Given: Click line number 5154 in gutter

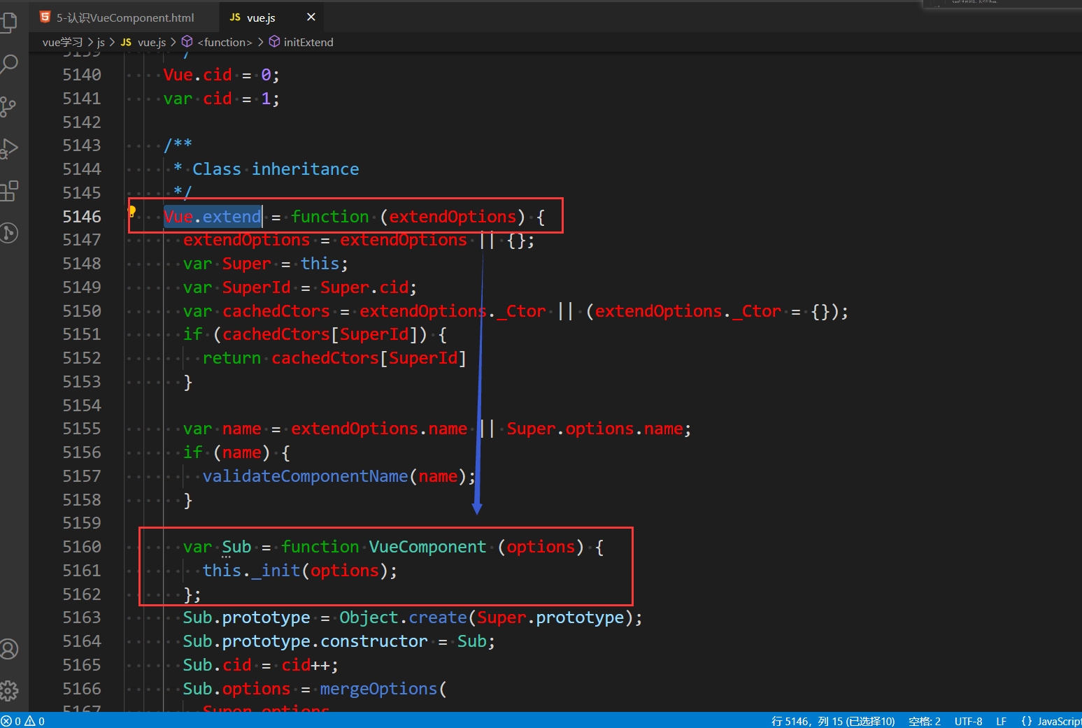Looking at the screenshot, I should tap(82, 406).
